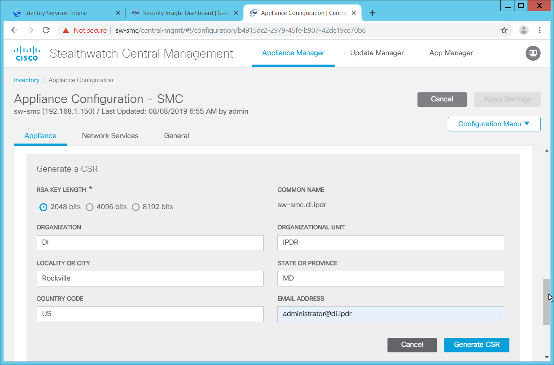This screenshot has height=365, width=554.
Task: Reload the page
Action: tap(46, 30)
